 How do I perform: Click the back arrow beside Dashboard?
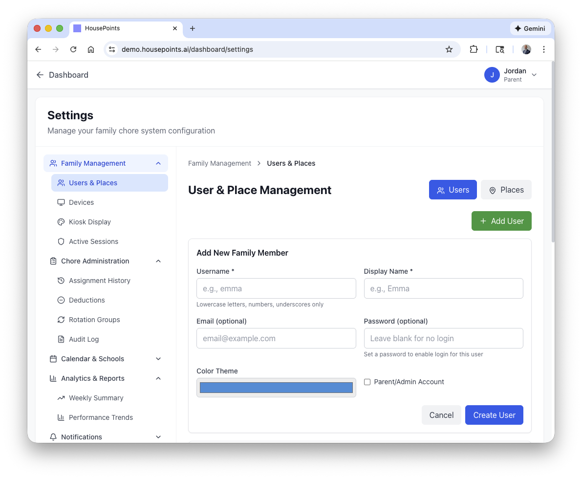click(40, 75)
